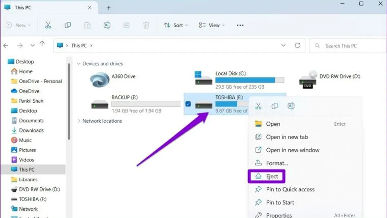Click This PC breadcrumb in address bar
The width and height of the screenshot is (387, 218).
coord(79,46)
